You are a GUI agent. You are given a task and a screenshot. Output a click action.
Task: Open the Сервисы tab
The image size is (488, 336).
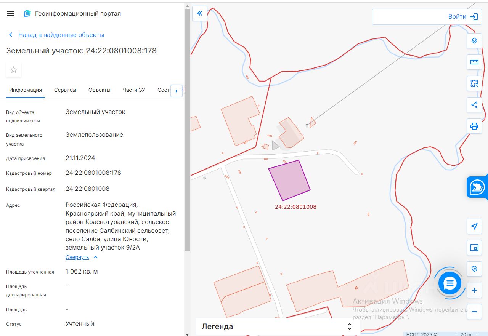(65, 90)
